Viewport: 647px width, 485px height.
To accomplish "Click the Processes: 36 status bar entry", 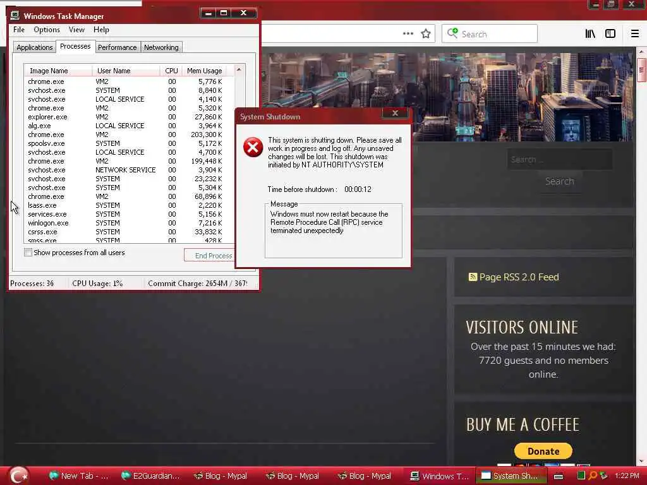I will point(32,284).
